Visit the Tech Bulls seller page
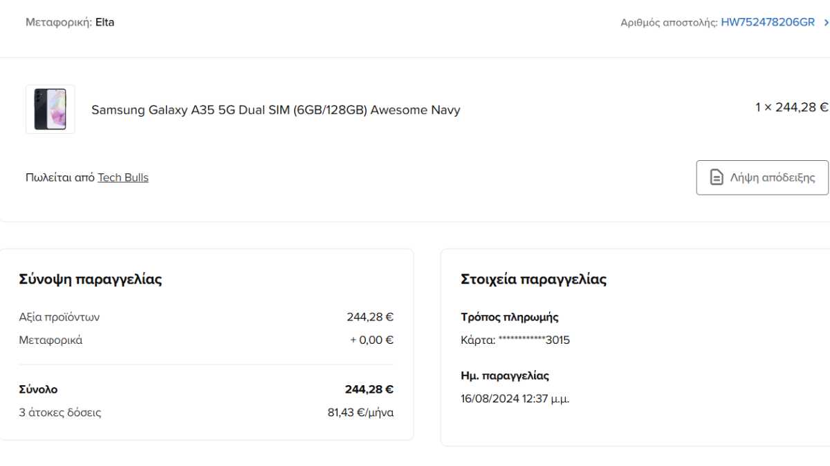This screenshot has height=466, width=830. click(x=123, y=177)
